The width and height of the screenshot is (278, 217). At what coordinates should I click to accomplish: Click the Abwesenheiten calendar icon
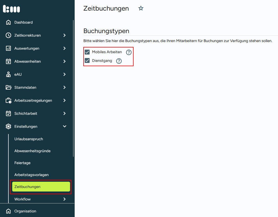tap(8, 61)
